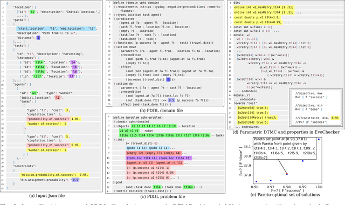
Task: Select the "t1l4" instance id in the Json tasks
Action: point(39,63)
